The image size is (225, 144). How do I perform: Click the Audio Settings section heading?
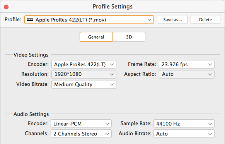tap(31, 114)
